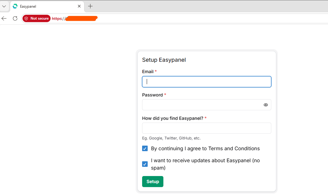Open the tab list dropdown chevron
Viewport: 328px width, 196px height.
tap(4, 6)
